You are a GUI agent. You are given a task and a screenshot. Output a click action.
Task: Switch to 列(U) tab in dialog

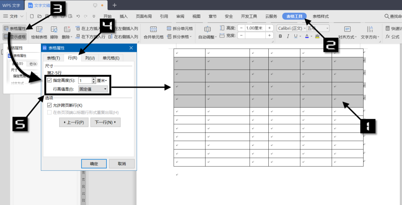click(90, 58)
